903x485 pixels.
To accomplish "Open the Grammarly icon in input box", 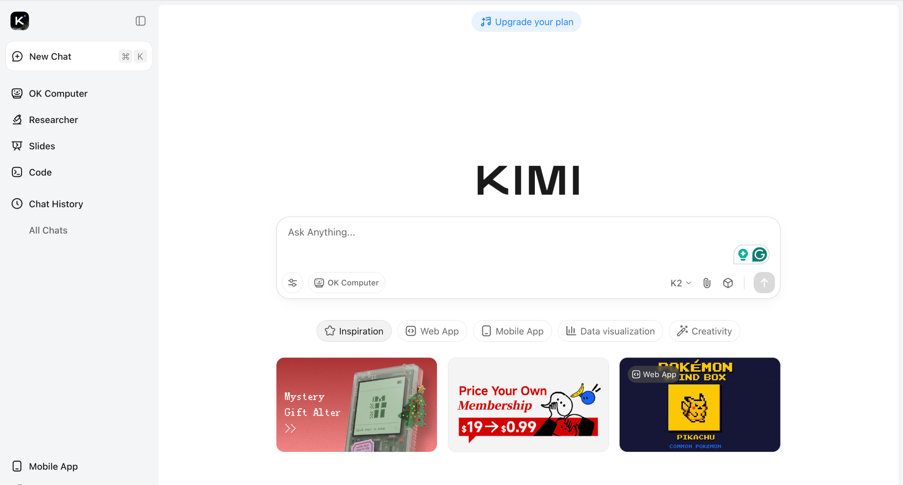I will coord(760,254).
